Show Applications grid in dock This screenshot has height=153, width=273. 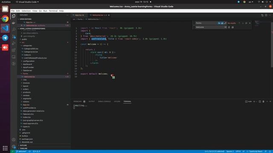pyautogui.click(x=5, y=148)
